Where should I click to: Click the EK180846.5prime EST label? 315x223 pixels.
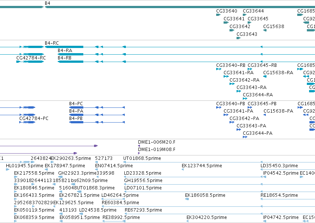click(x=34, y=188)
